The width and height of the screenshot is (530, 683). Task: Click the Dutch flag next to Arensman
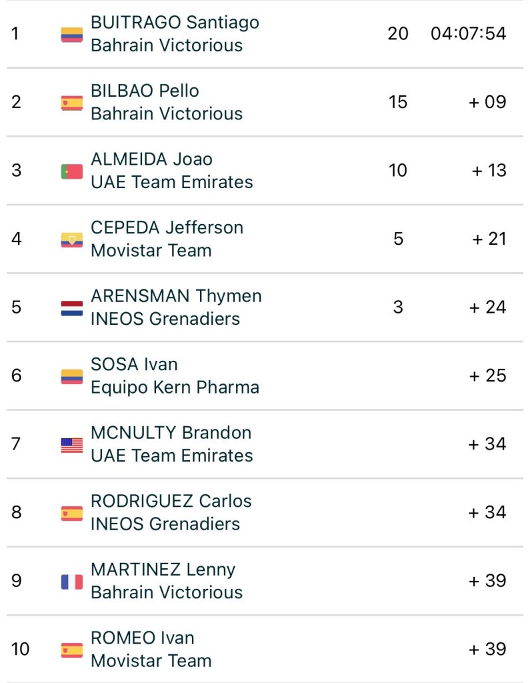coord(71,308)
